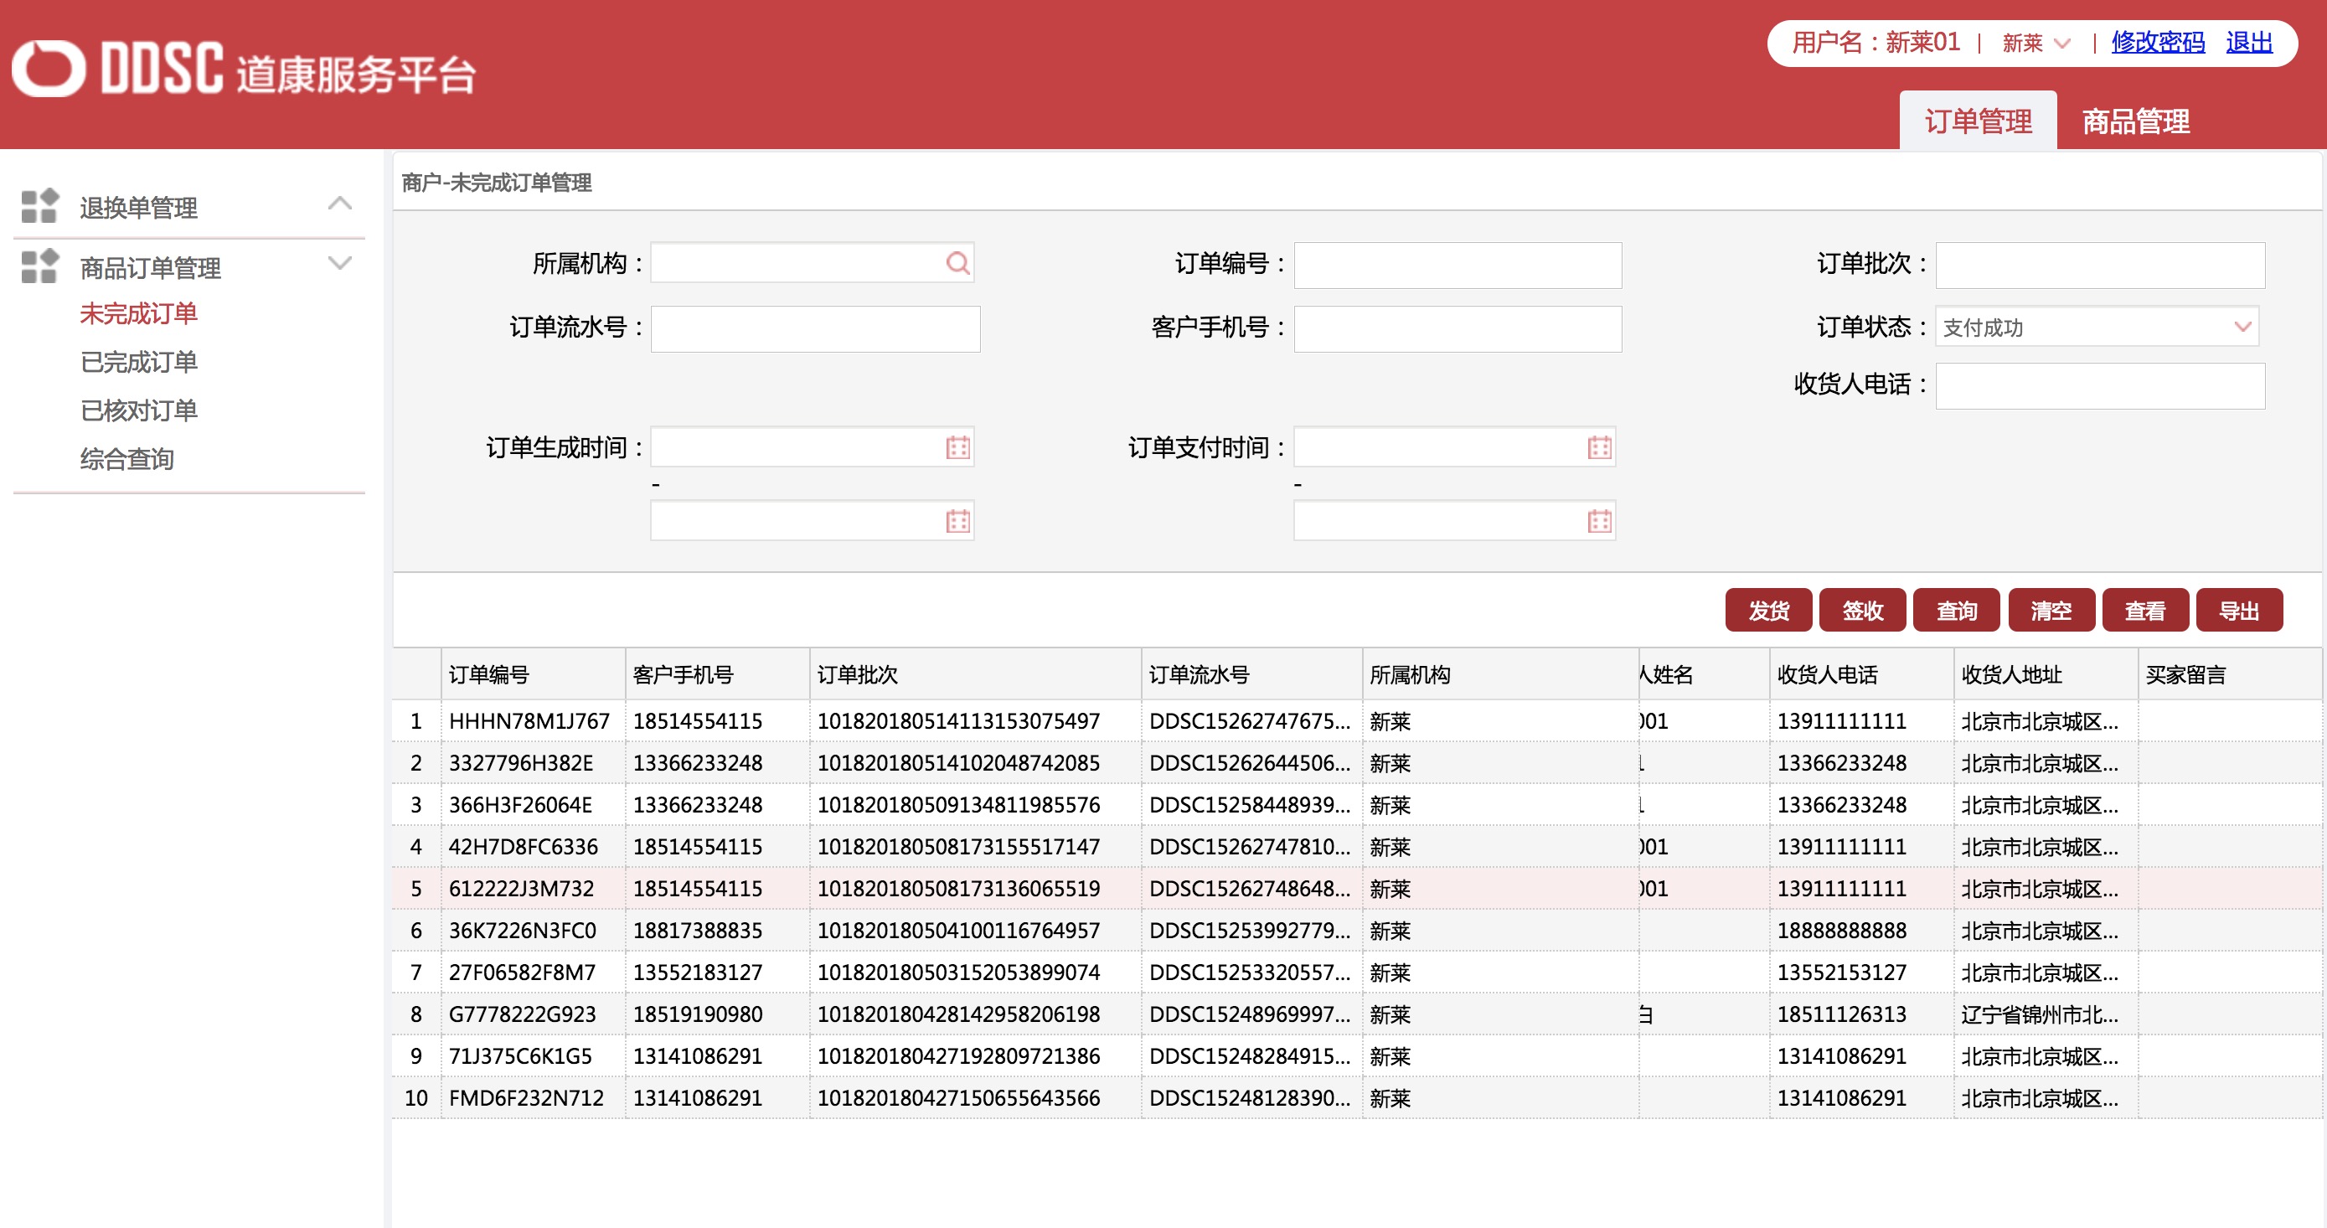
Task: Select order row 36K7226N3FC0
Action: pyautogui.click(x=1357, y=930)
